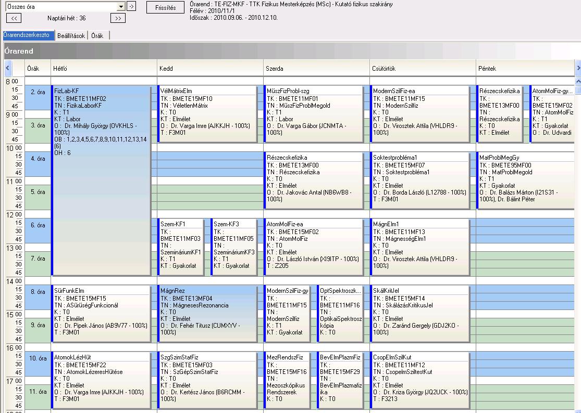581x413 pixels.
Task: Select the MágnRez class block
Action: (x=207, y=314)
